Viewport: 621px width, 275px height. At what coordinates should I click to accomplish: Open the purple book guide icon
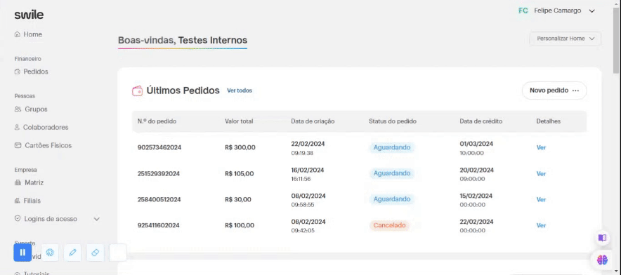click(x=603, y=238)
